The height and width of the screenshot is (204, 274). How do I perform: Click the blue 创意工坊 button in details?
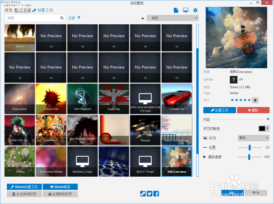point(219,110)
